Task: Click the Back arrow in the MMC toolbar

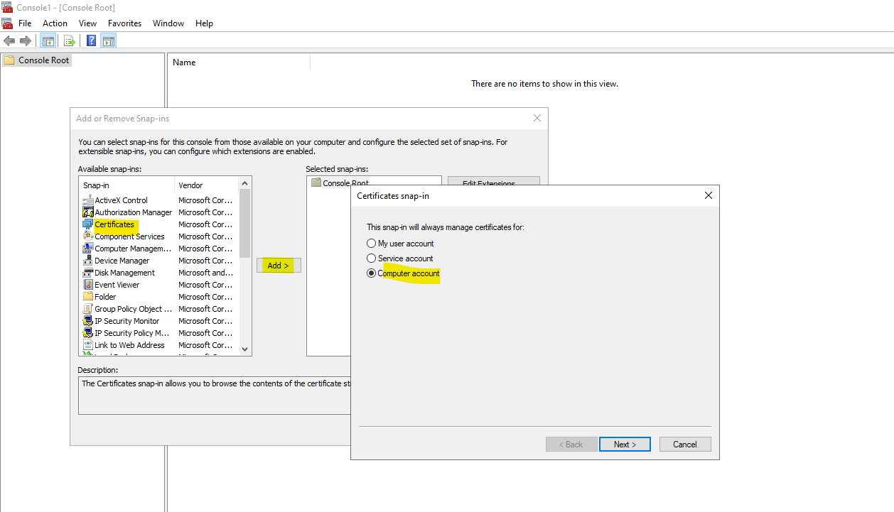Action: (x=9, y=41)
